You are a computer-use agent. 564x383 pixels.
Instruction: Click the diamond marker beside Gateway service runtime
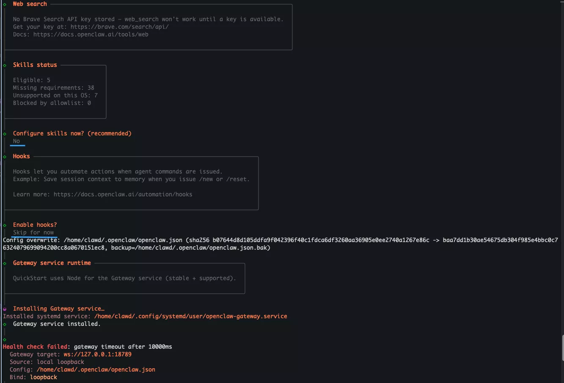tap(5, 263)
